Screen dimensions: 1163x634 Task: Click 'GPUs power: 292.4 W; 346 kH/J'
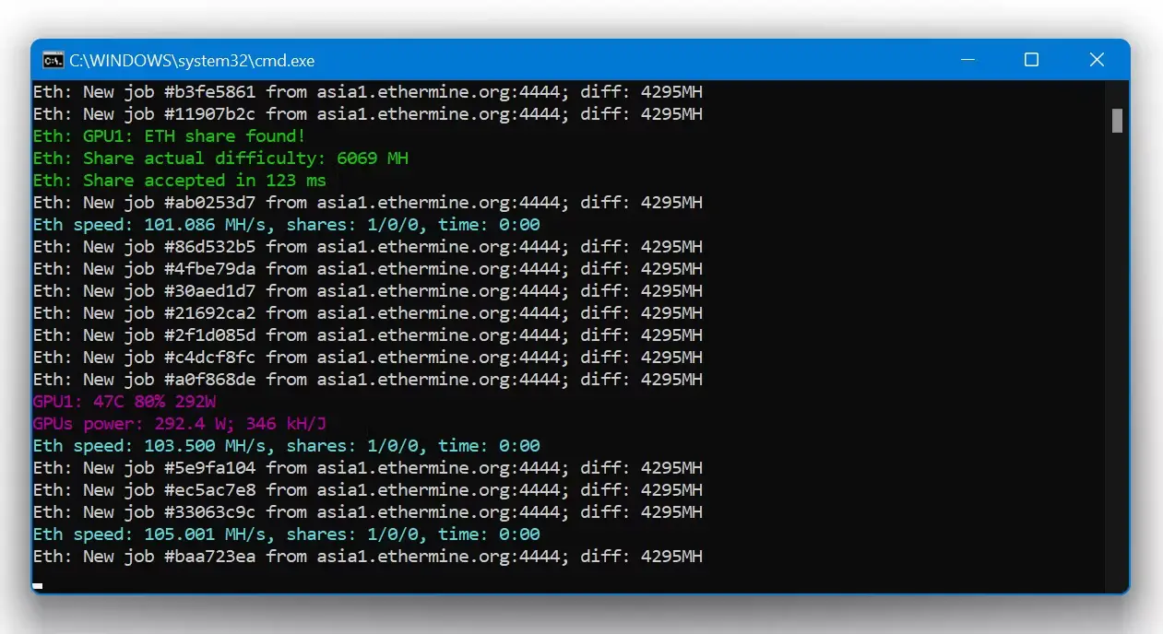[180, 424]
